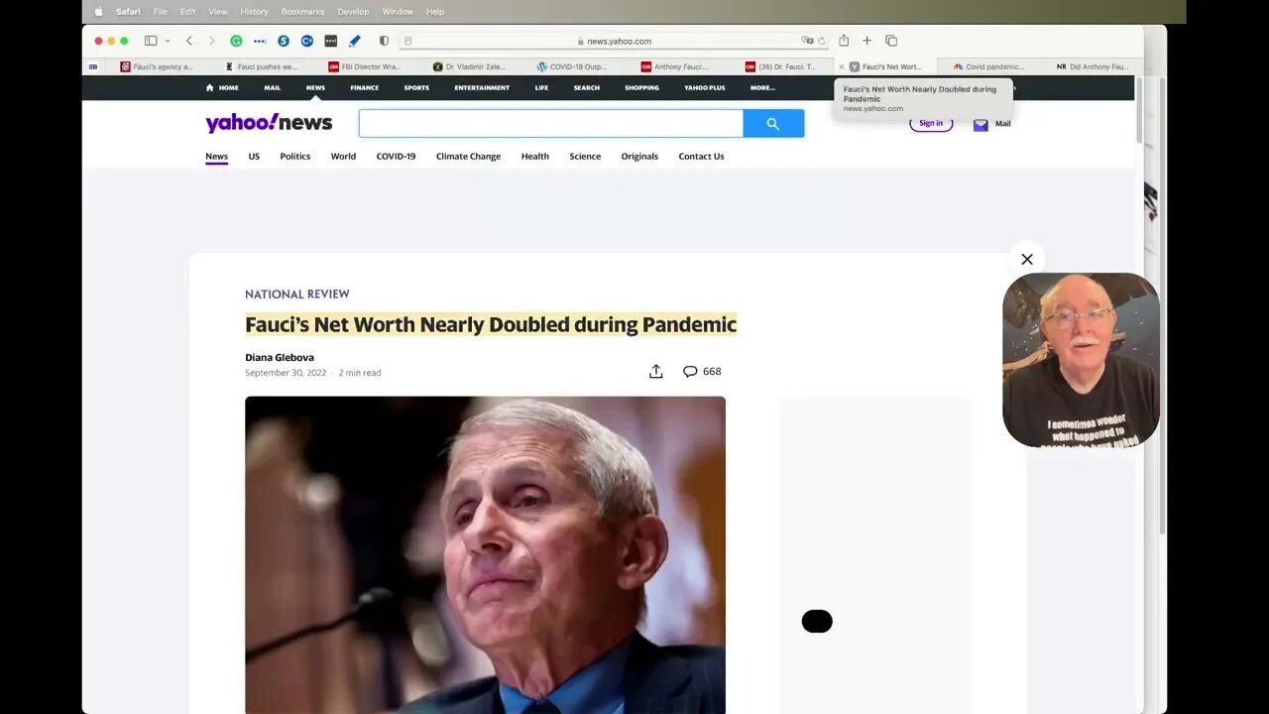This screenshot has width=1269, height=714.
Task: Open the Window menu
Action: (x=398, y=12)
